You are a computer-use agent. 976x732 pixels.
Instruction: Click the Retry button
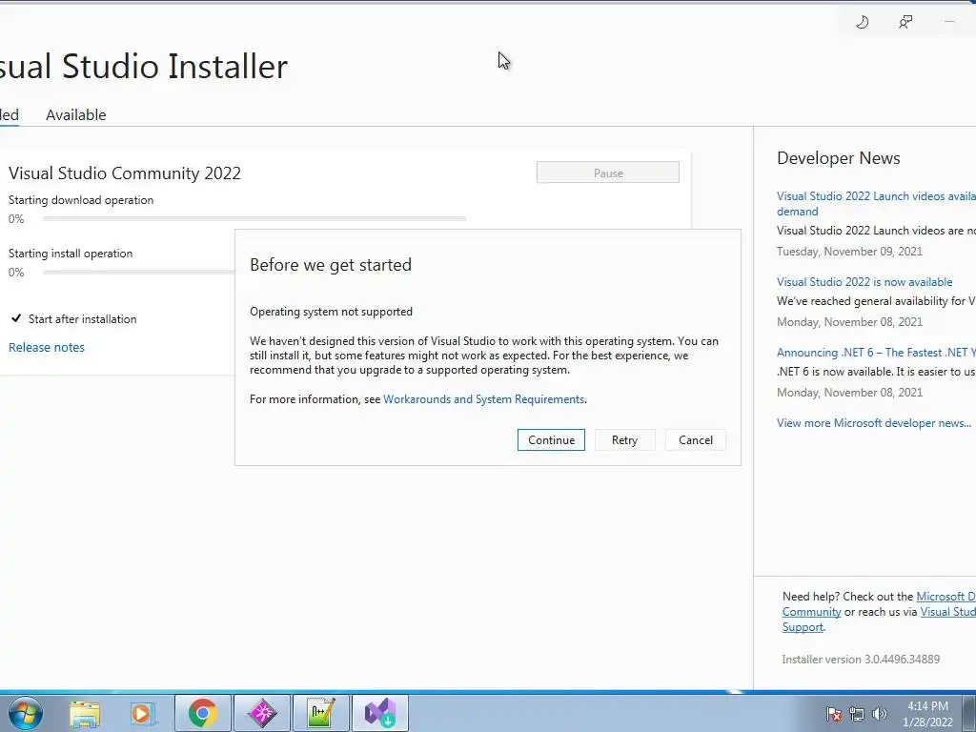coord(624,440)
